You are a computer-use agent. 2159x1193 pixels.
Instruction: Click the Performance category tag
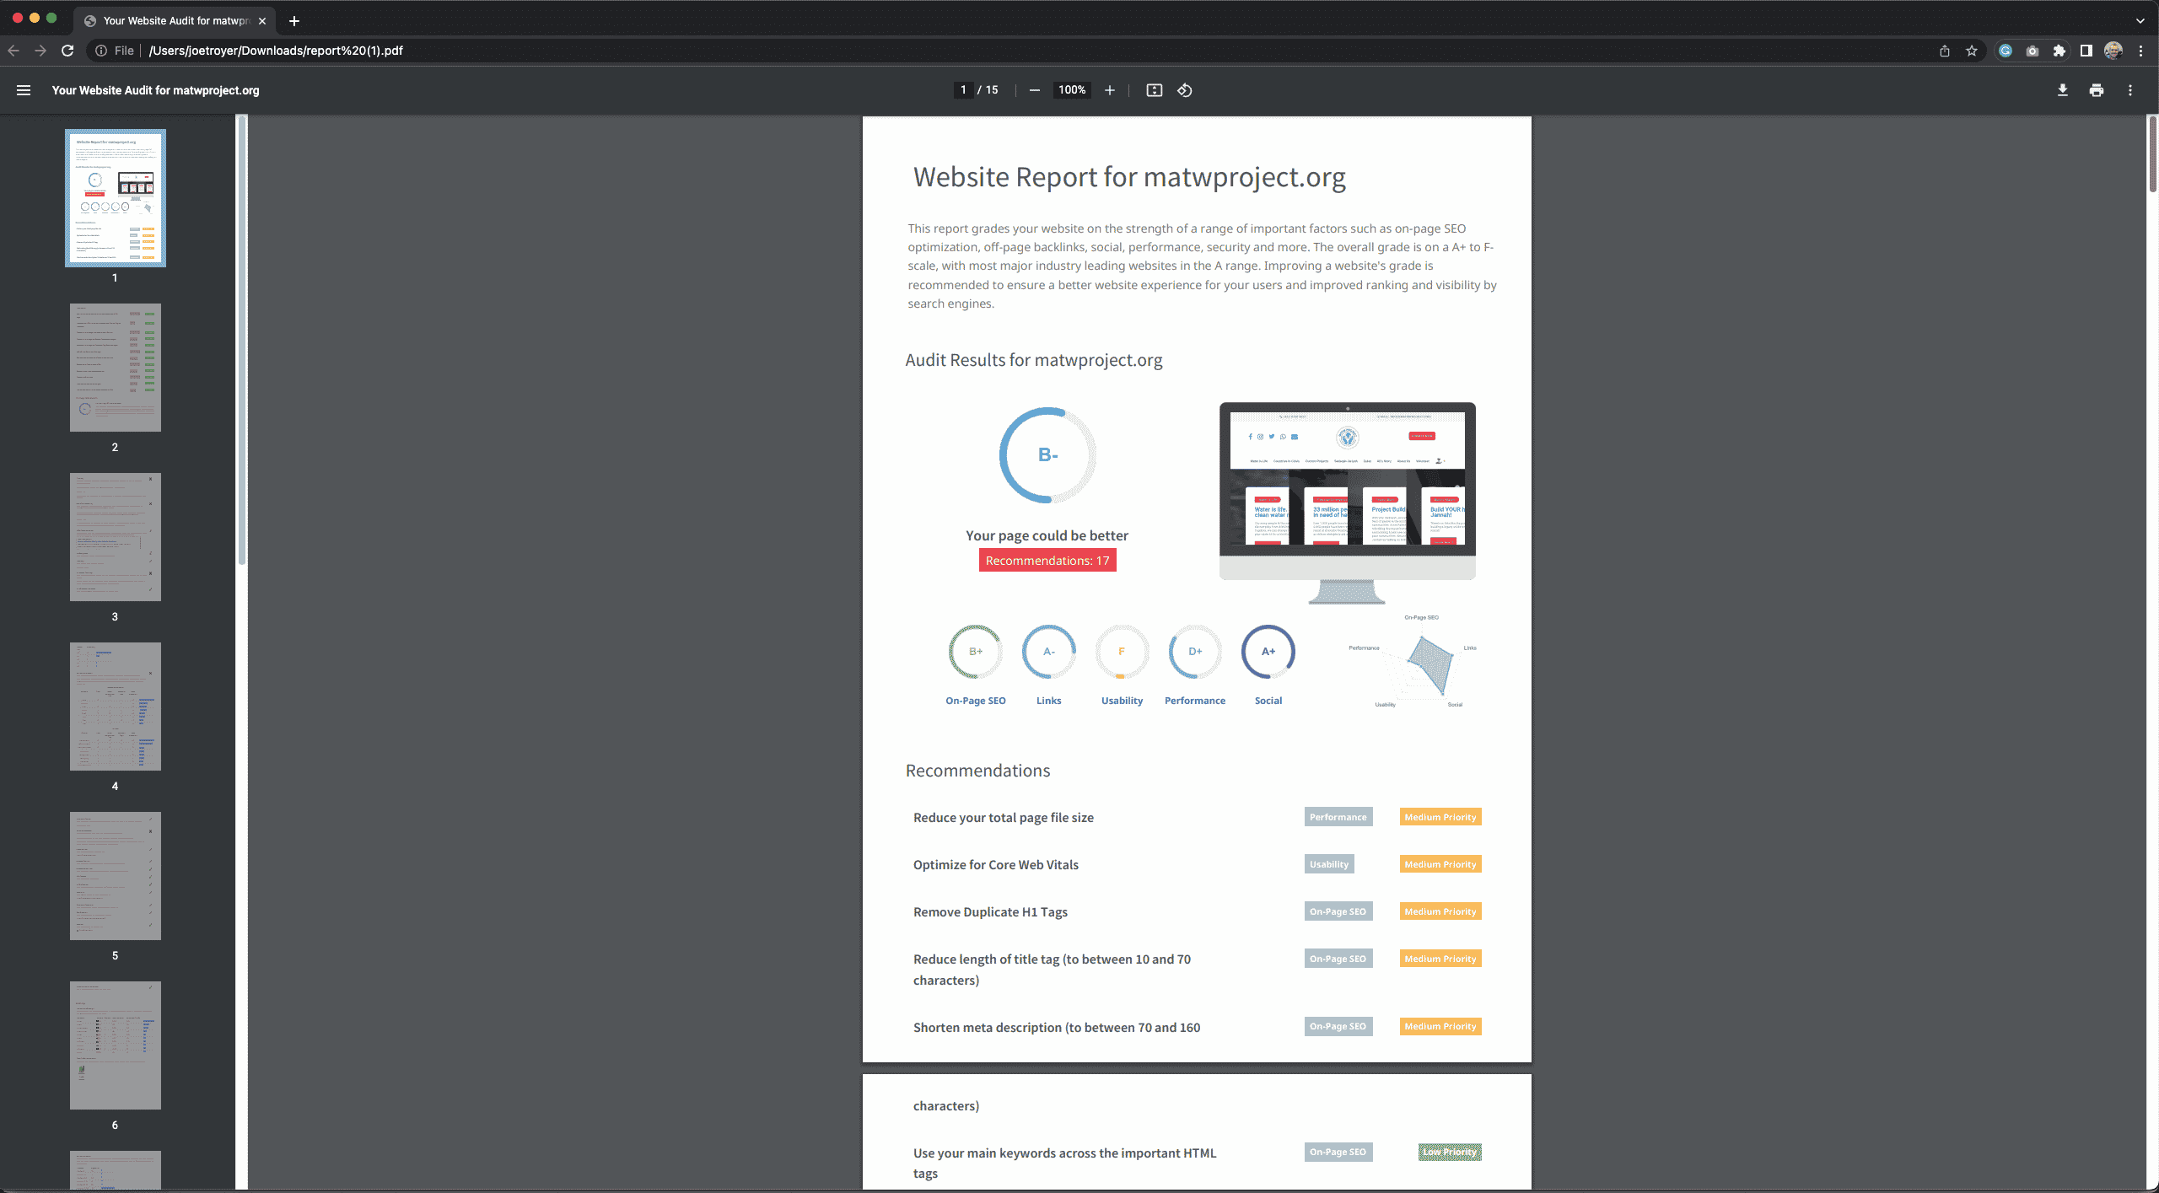1338,817
